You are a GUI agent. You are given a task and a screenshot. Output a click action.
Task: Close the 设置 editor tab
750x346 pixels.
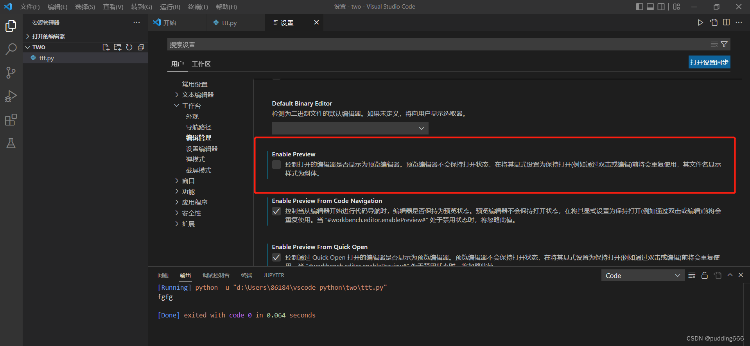[316, 23]
